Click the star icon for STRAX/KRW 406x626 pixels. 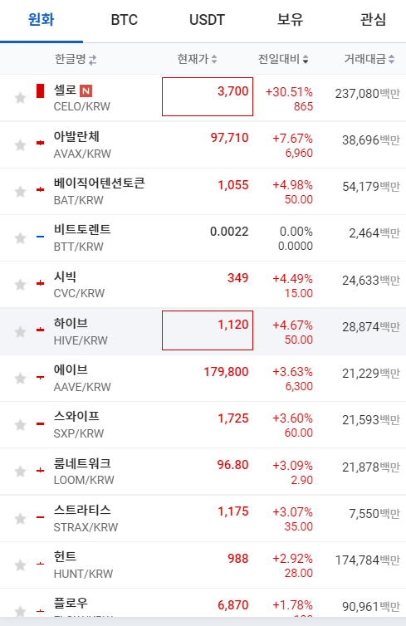tap(20, 519)
